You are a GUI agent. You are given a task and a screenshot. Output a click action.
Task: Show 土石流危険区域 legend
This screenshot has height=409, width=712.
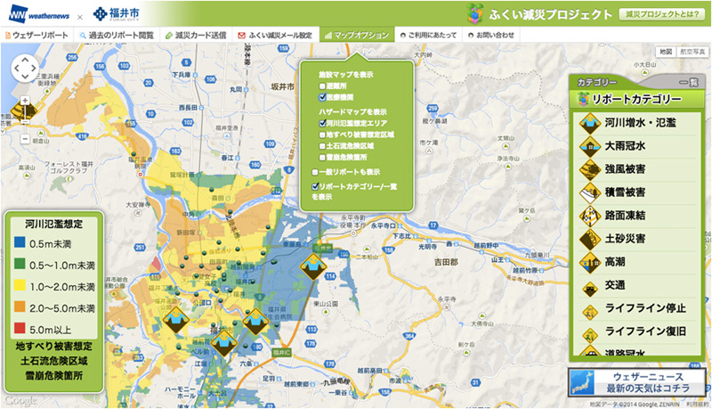[53, 361]
